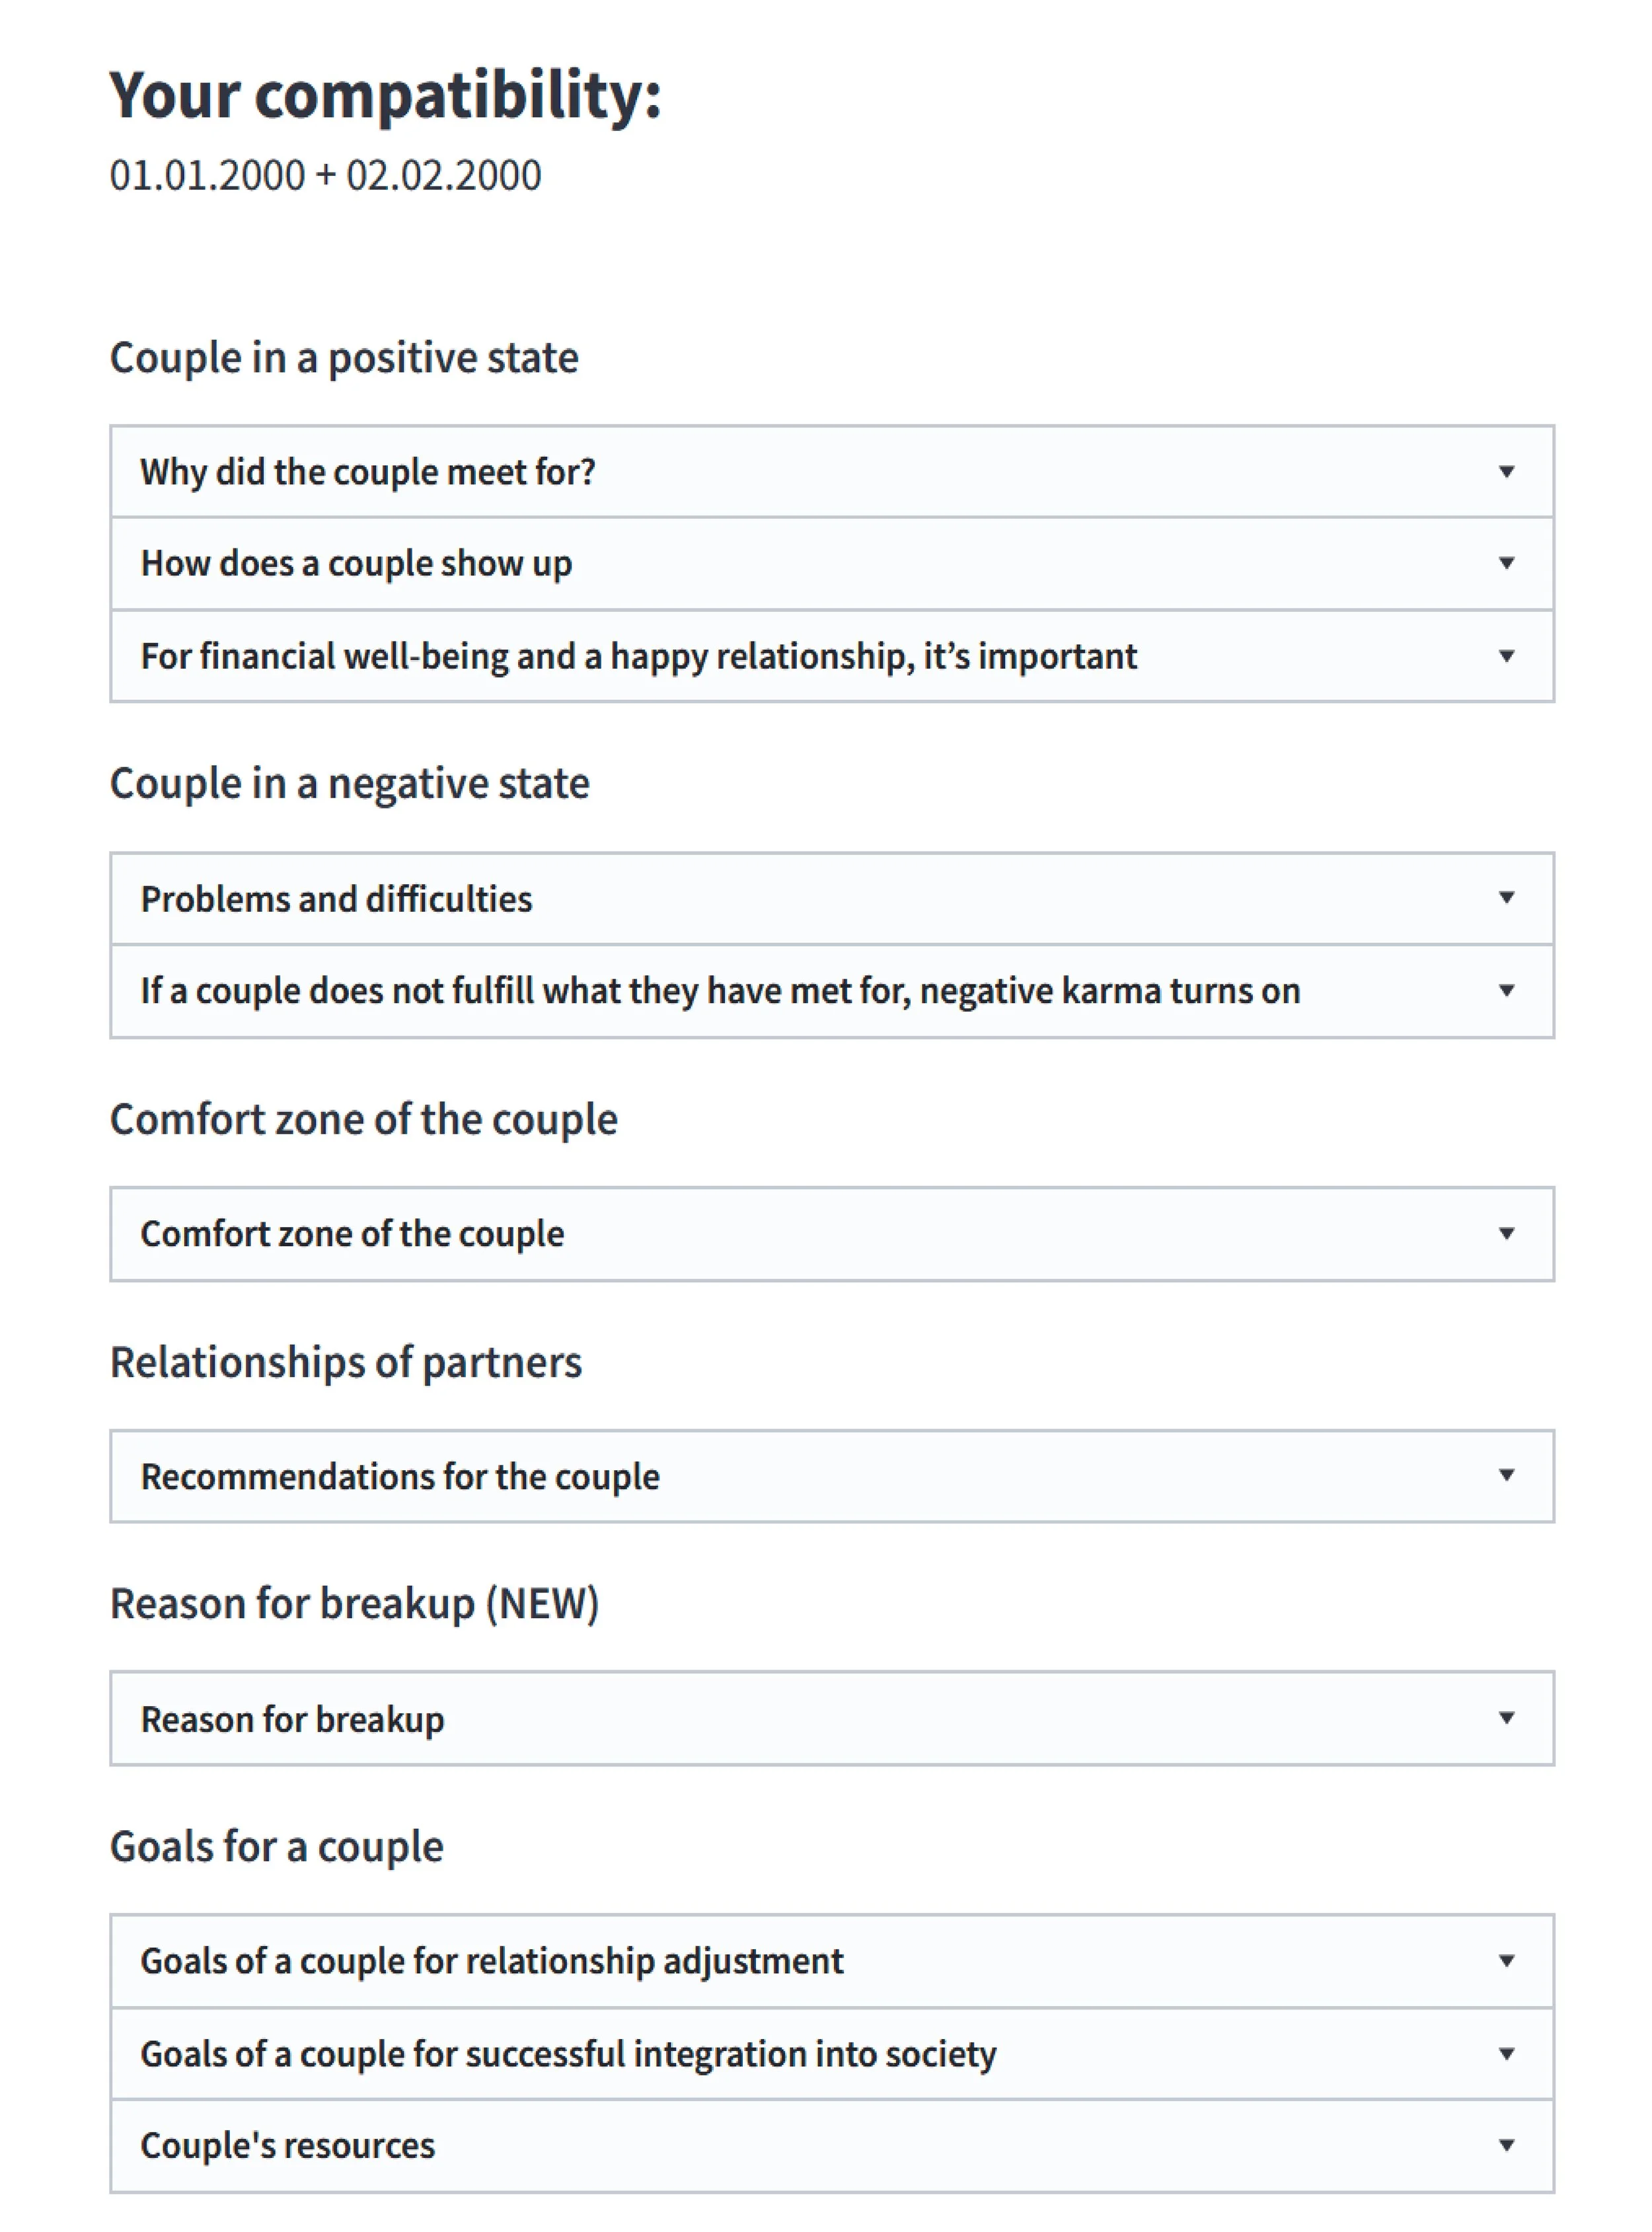
Task: Show 'Recommendations for the couple' details
Action: coord(400,1477)
